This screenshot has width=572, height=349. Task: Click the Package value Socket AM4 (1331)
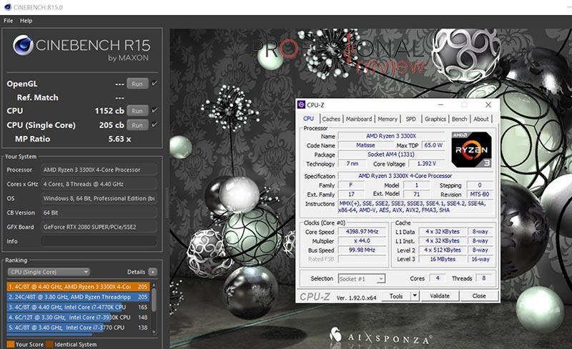coord(391,154)
